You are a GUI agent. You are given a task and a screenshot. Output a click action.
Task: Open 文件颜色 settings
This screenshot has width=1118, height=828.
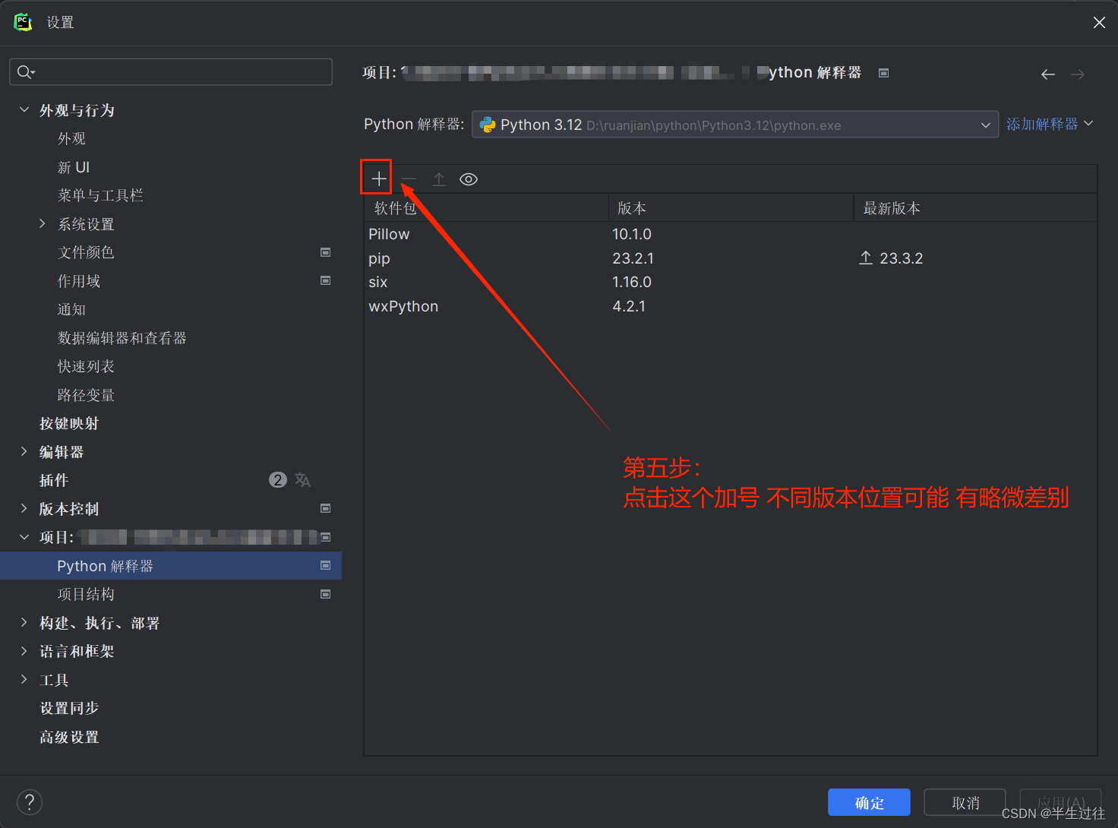pos(86,252)
